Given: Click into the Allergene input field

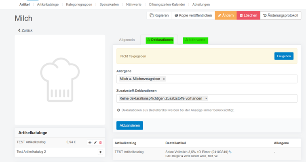Looking at the screenshot, I should (x=207, y=79).
